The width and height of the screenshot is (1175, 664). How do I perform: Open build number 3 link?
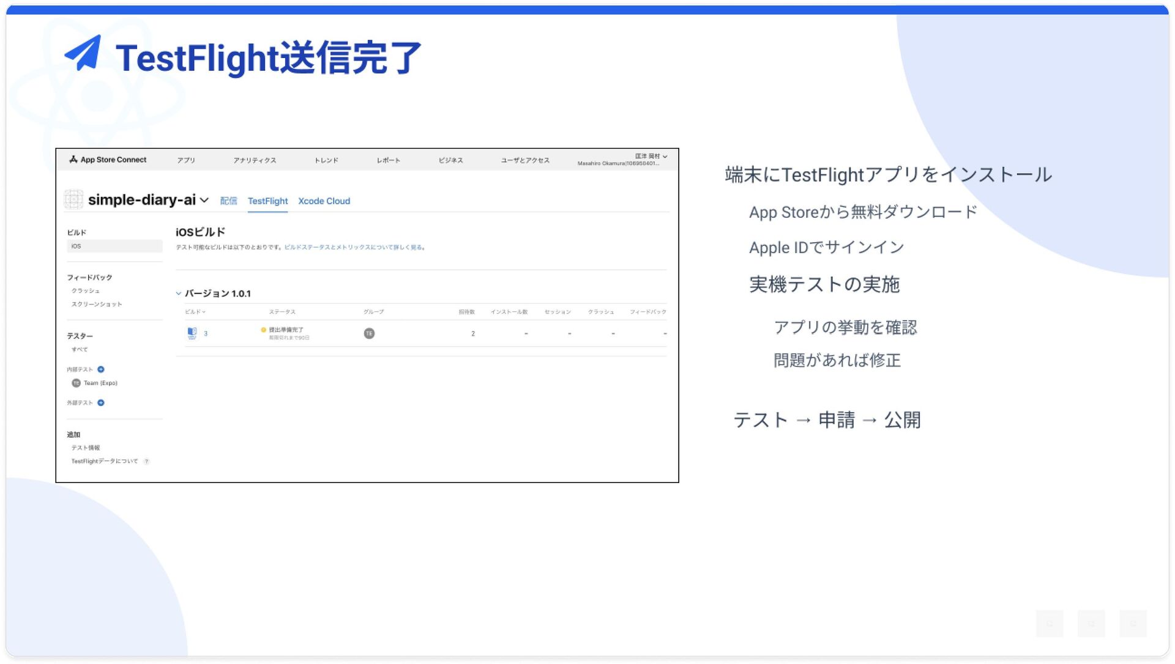point(206,334)
